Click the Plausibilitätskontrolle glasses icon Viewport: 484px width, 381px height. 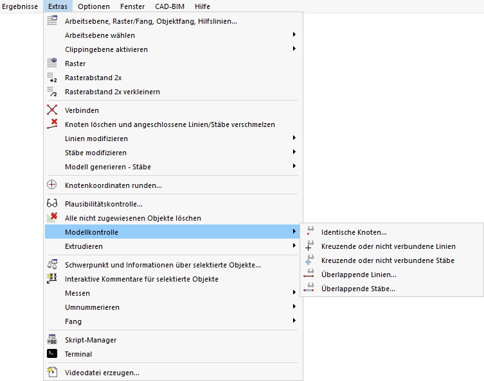(x=52, y=203)
